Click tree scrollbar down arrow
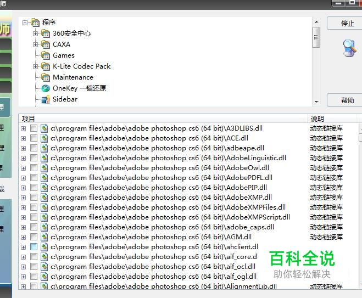 click(x=316, y=102)
